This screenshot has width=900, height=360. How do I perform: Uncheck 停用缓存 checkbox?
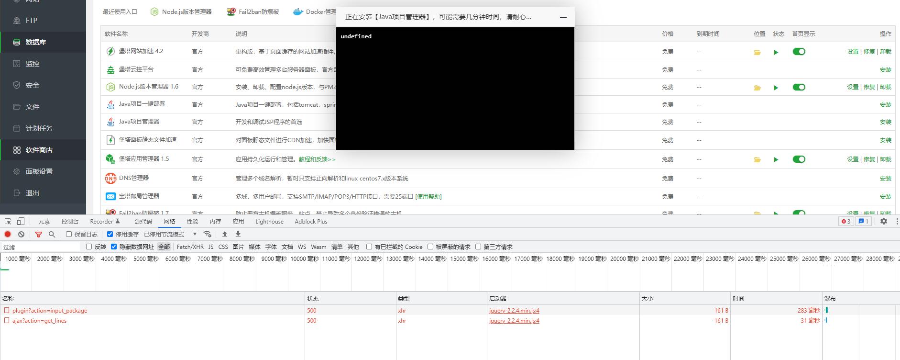click(110, 234)
